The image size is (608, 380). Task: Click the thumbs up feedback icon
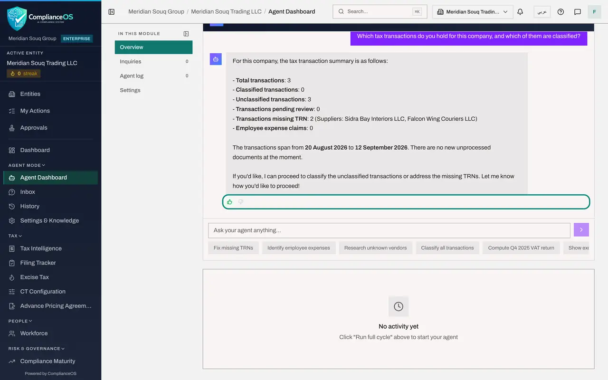(229, 202)
